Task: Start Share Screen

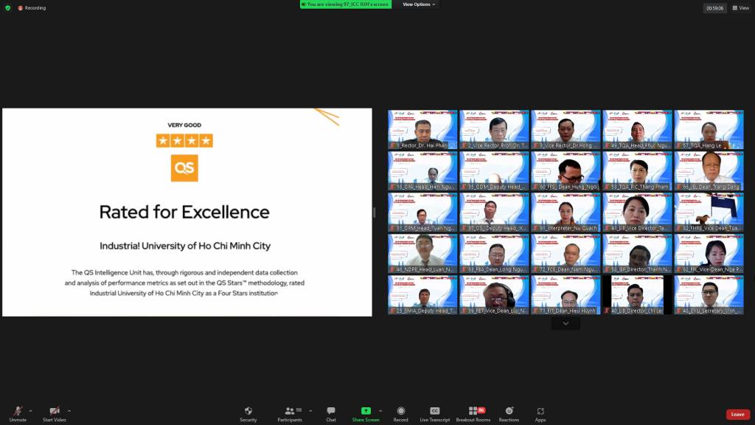Action: 366,414
